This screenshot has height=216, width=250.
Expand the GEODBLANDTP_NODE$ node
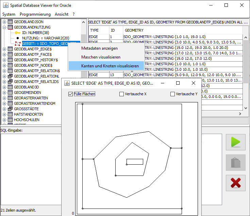[4, 65]
